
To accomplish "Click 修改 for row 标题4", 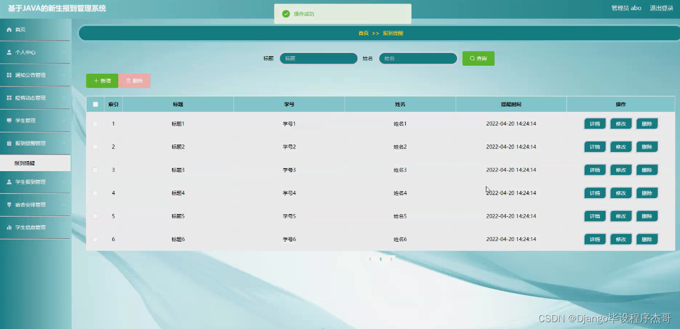I will [621, 193].
